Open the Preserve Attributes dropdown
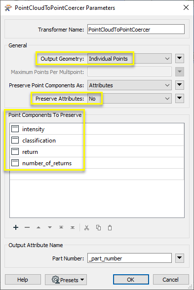 point(129,99)
